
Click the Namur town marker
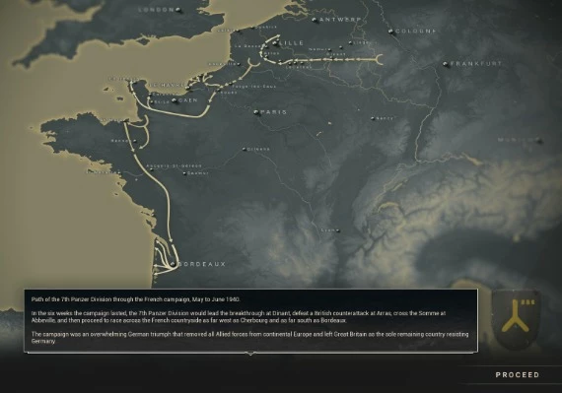(x=329, y=50)
